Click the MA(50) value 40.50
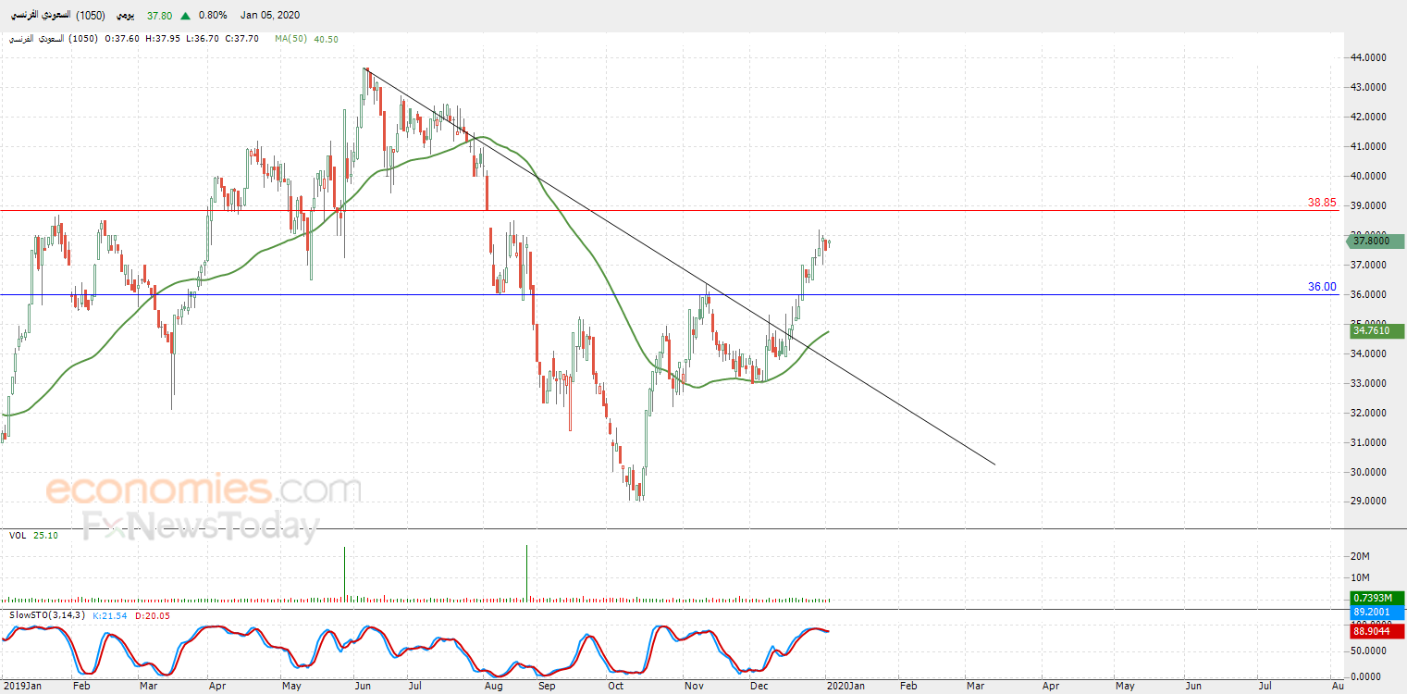 point(326,39)
